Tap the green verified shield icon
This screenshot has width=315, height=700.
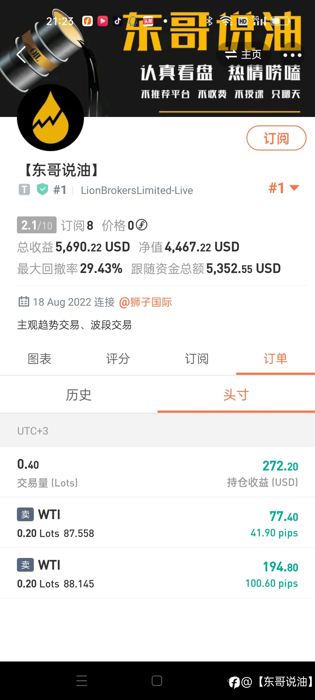[x=43, y=190]
